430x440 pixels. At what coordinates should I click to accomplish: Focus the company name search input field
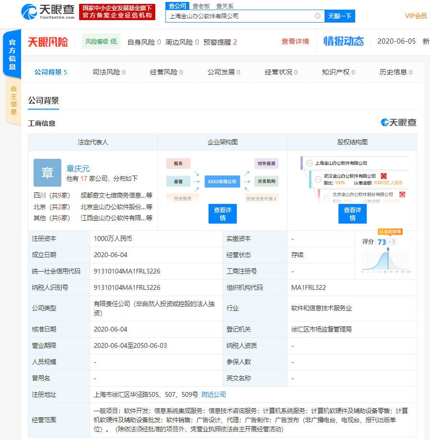pyautogui.click(x=240, y=16)
